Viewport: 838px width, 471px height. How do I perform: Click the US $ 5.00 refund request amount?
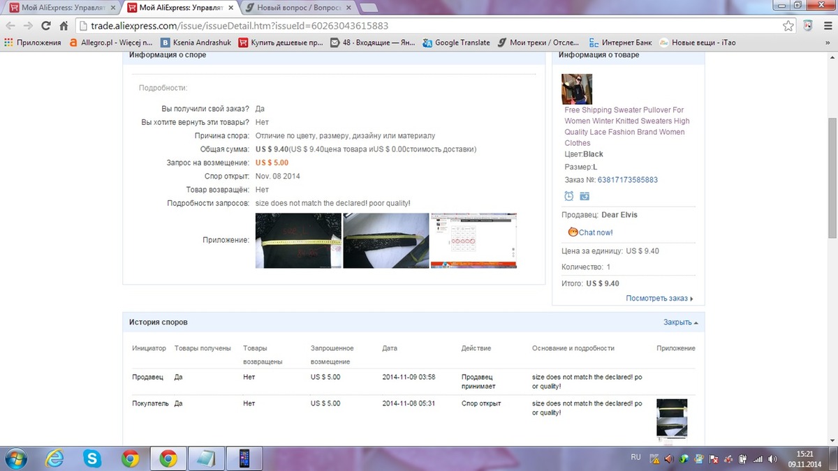click(272, 163)
